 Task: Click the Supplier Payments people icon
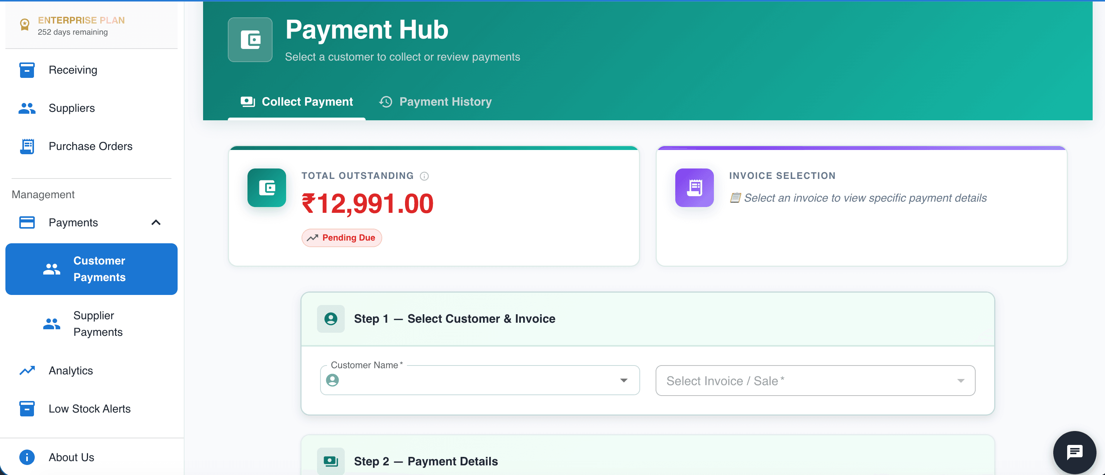click(51, 323)
